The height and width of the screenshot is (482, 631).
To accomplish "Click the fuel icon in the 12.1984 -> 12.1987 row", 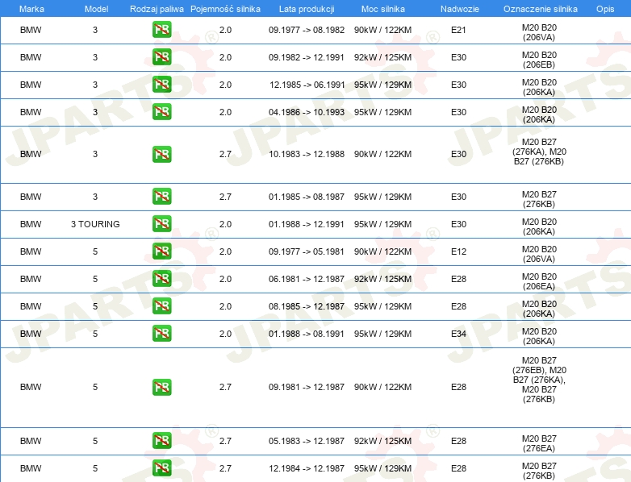I will click(161, 468).
